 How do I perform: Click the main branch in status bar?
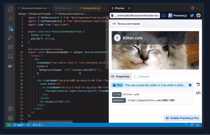(19, 125)
